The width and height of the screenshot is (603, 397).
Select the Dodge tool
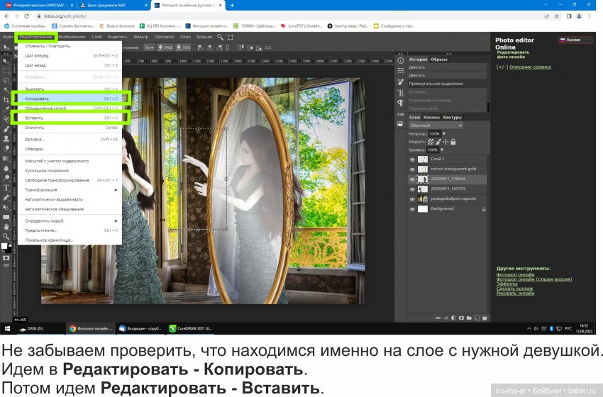(6, 178)
